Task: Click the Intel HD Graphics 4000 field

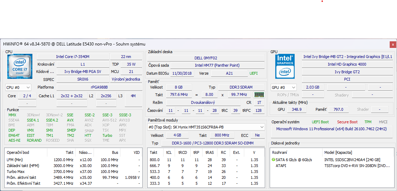Action: pyautogui.click(x=347, y=64)
